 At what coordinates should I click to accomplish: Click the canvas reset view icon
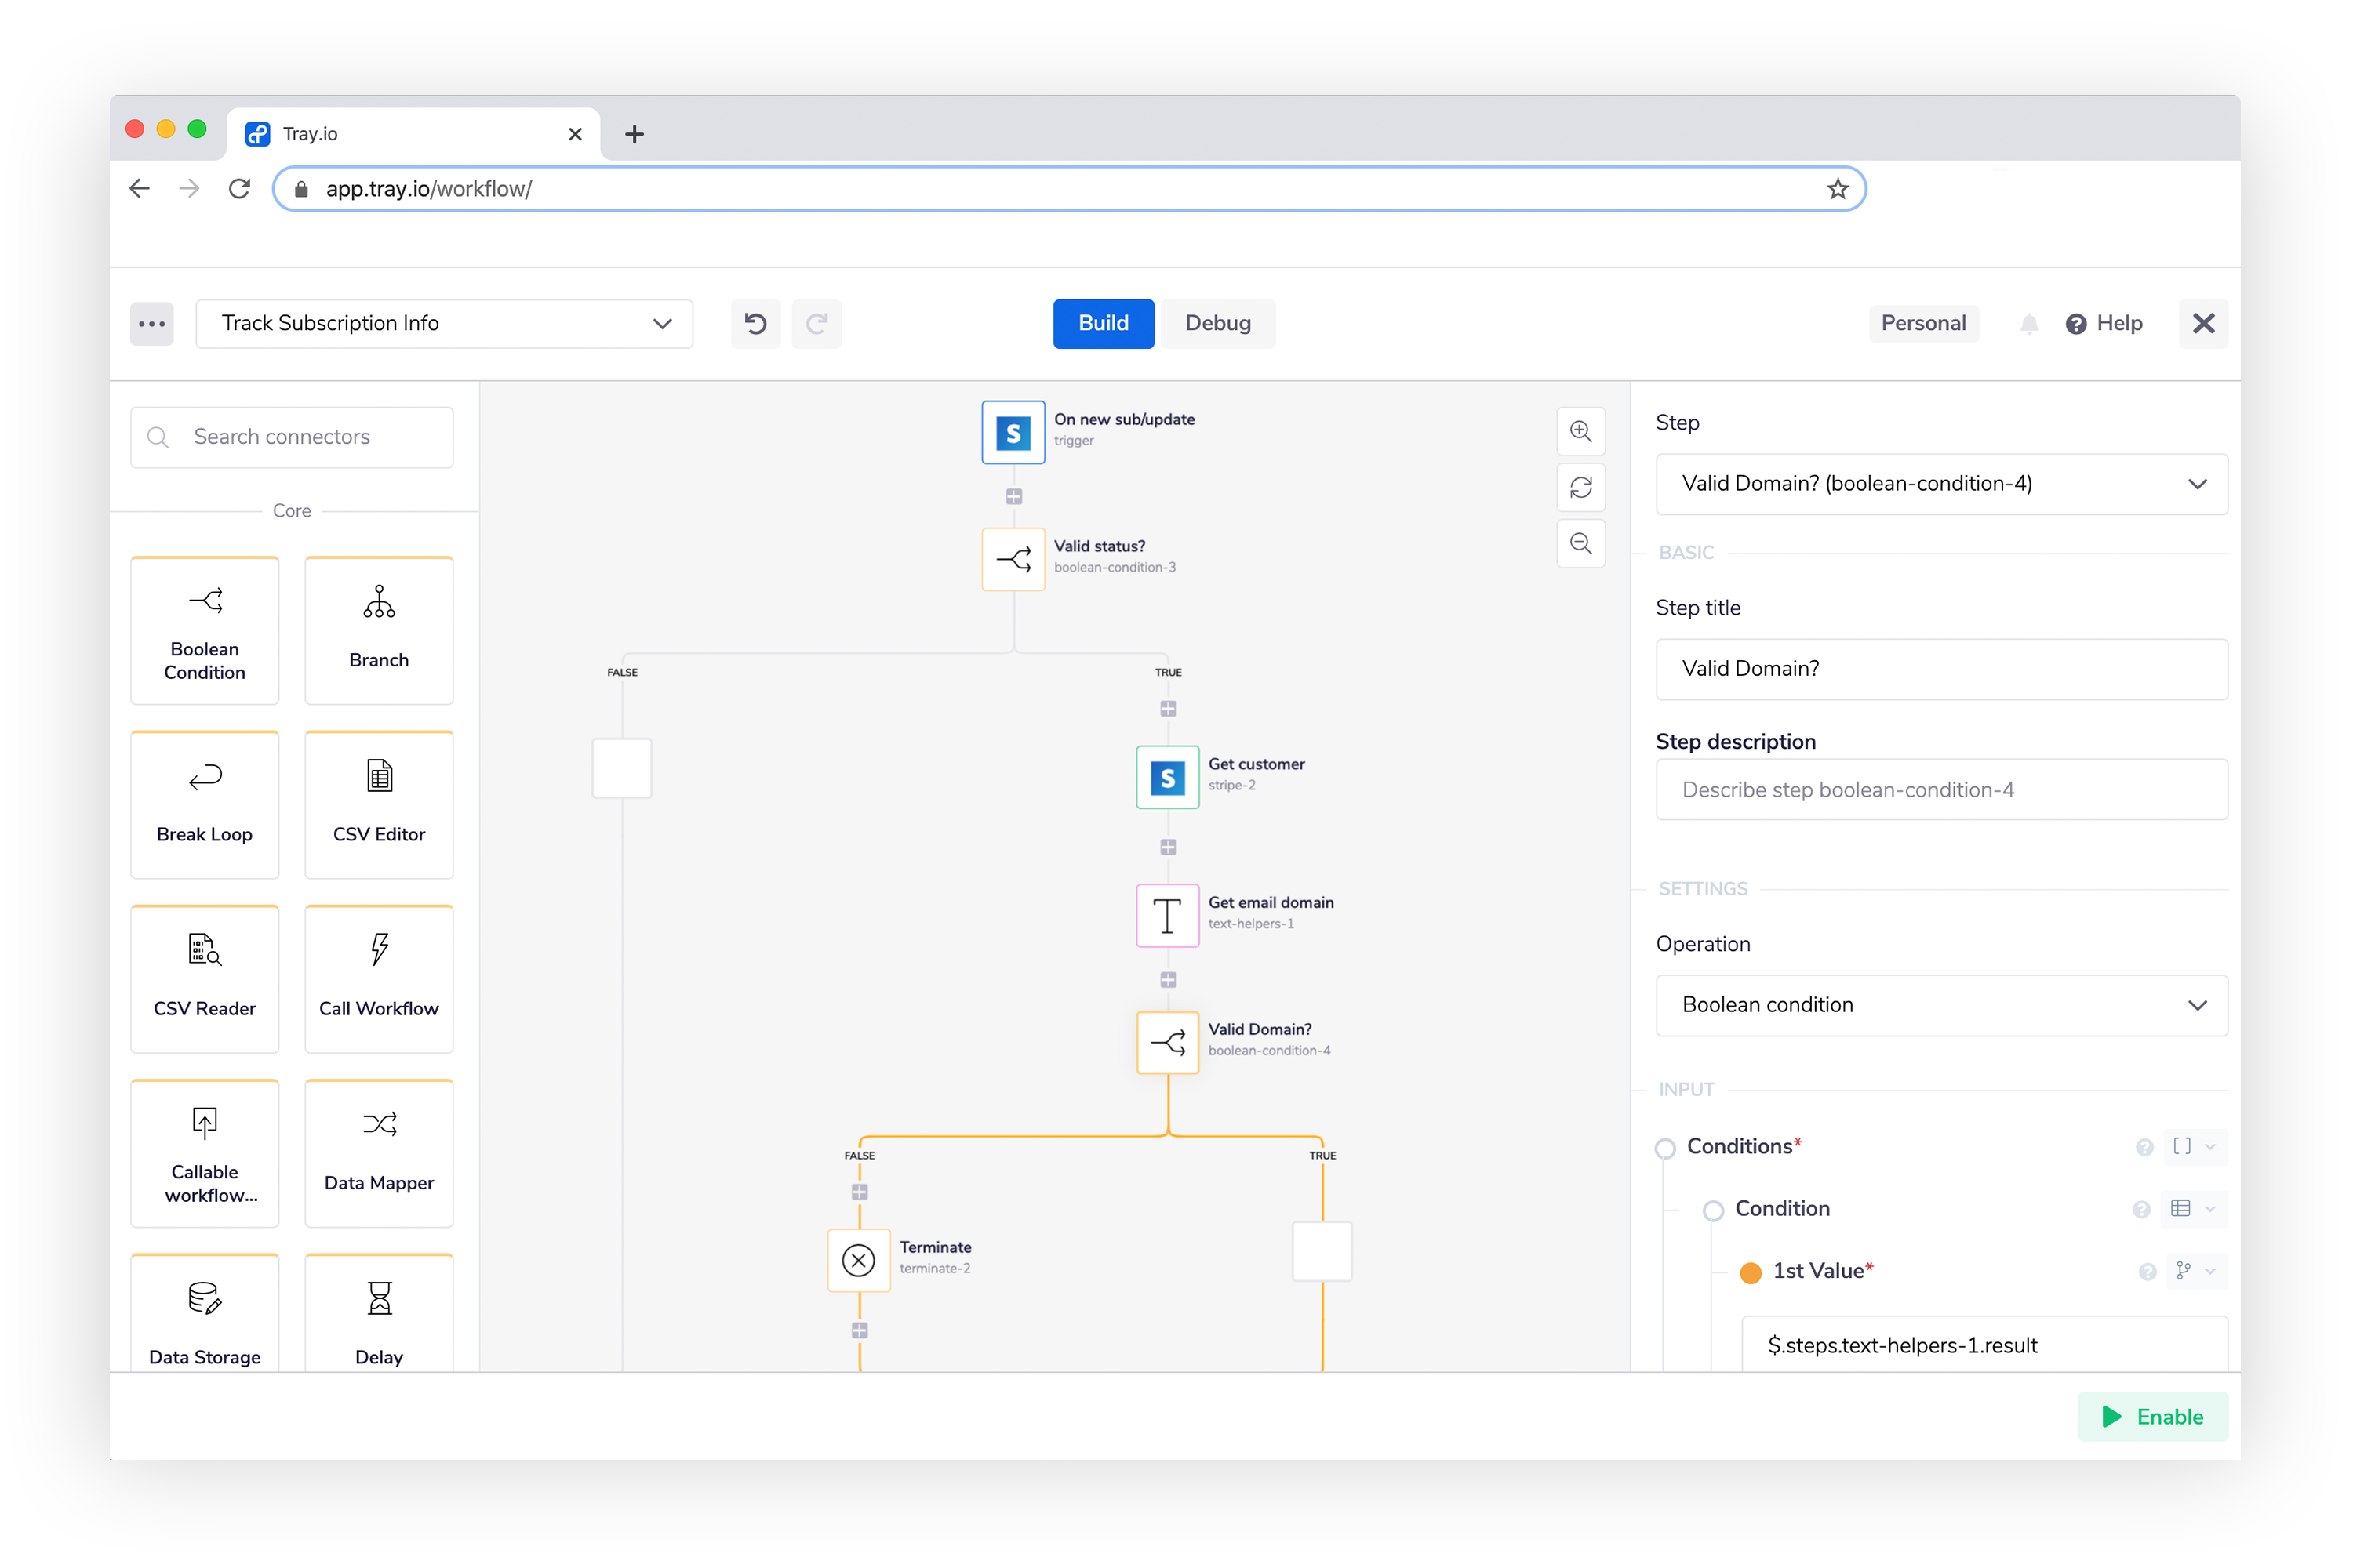1580,487
